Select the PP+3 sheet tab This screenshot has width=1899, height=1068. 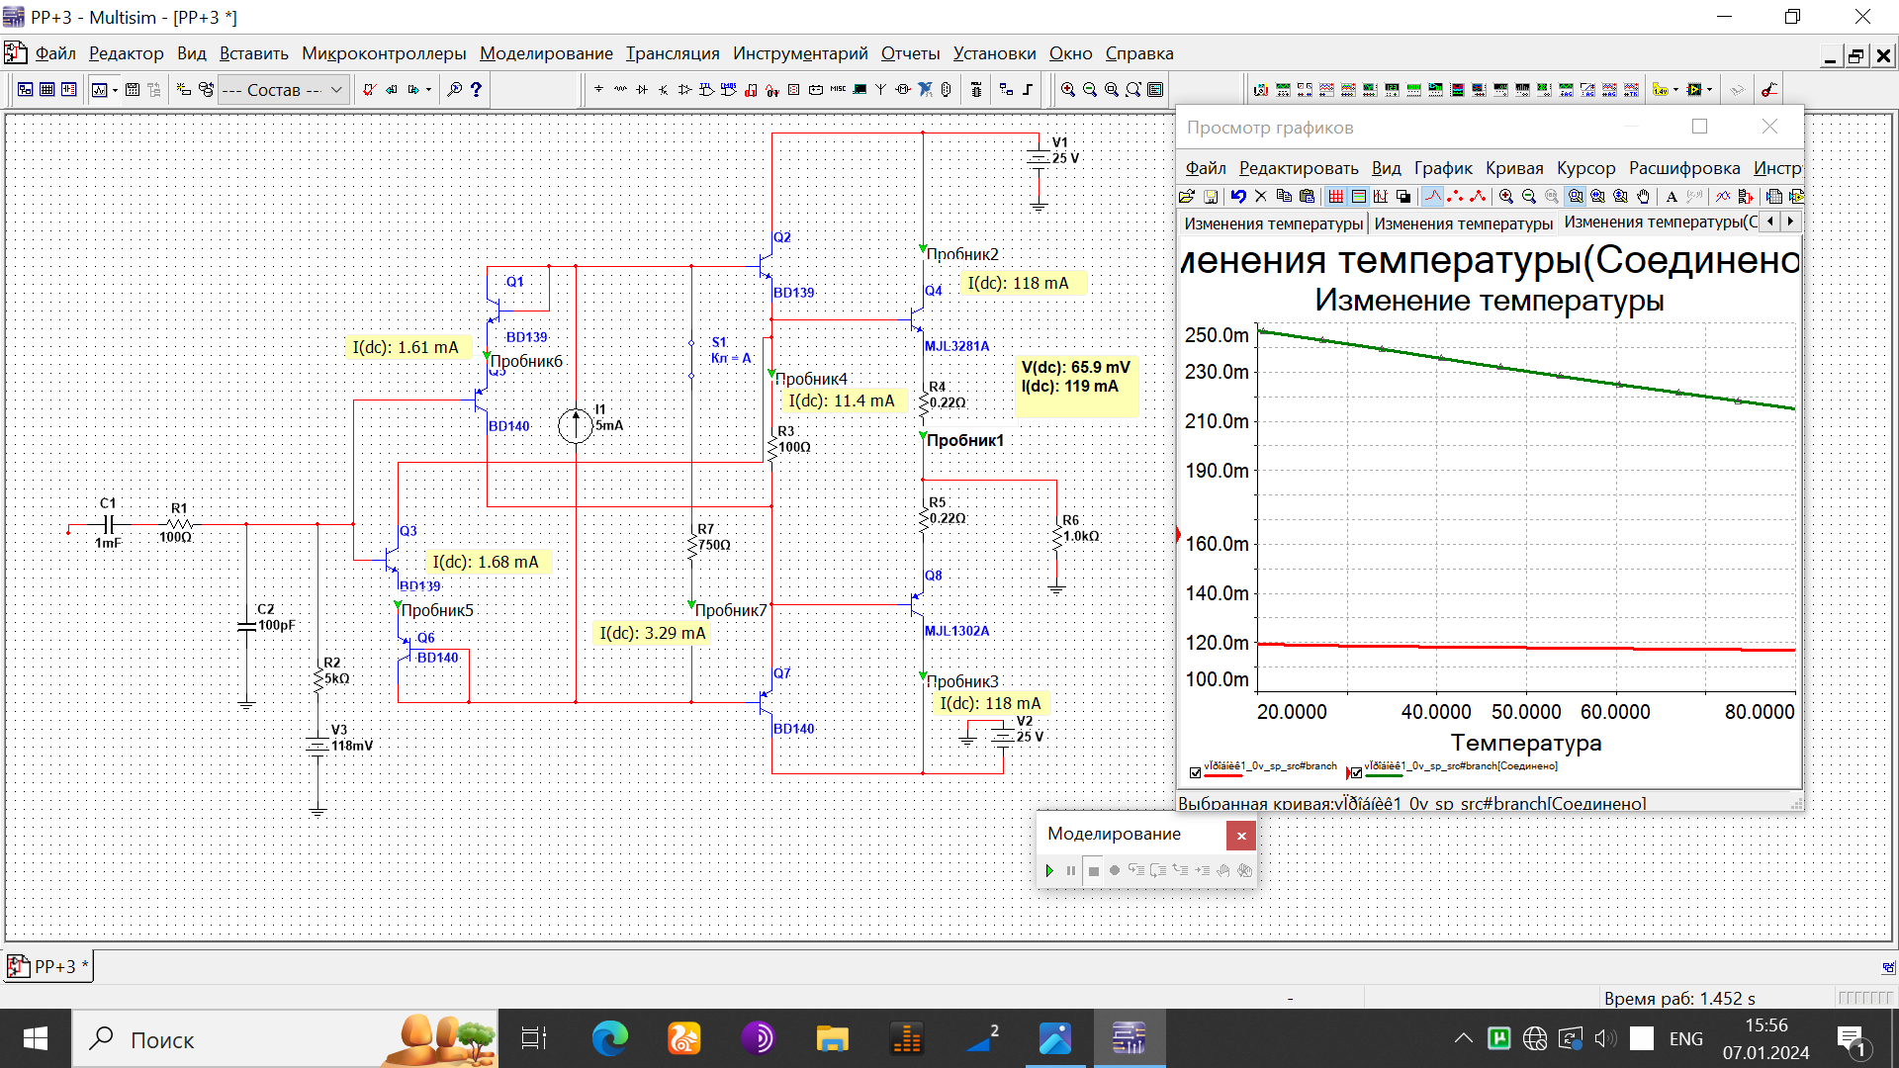48,967
